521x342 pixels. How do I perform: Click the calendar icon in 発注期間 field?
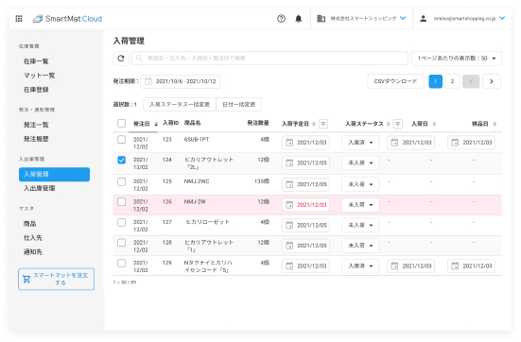pos(148,81)
